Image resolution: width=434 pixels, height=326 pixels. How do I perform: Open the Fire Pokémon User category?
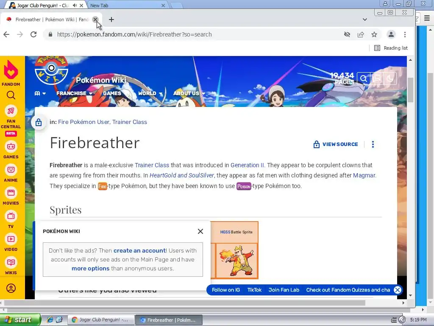click(83, 122)
